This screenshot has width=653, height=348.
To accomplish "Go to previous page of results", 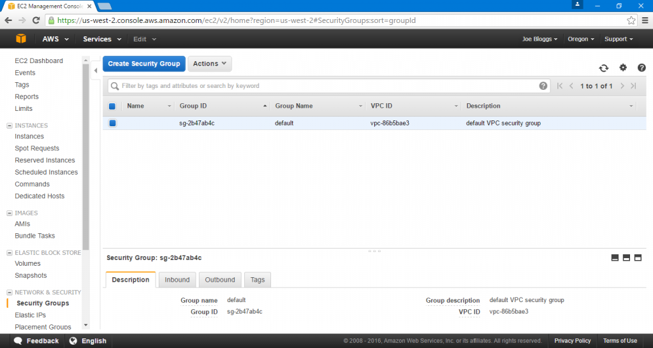I will point(571,86).
